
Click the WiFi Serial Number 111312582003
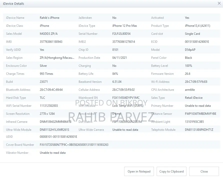(x=49, y=106)
